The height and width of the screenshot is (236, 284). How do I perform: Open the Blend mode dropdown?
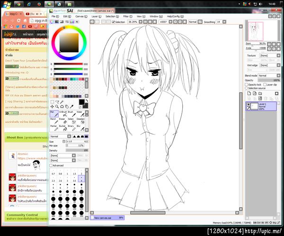[269, 75]
